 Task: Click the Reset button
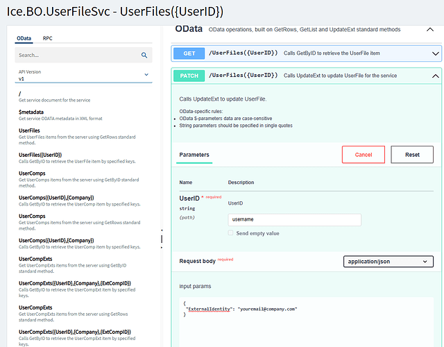point(412,155)
